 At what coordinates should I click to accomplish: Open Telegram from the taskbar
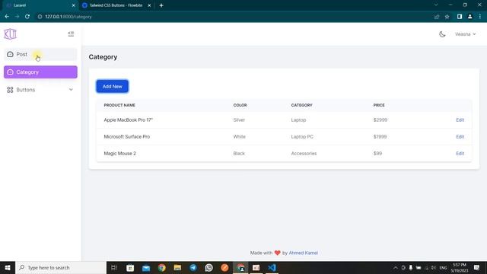(x=193, y=267)
